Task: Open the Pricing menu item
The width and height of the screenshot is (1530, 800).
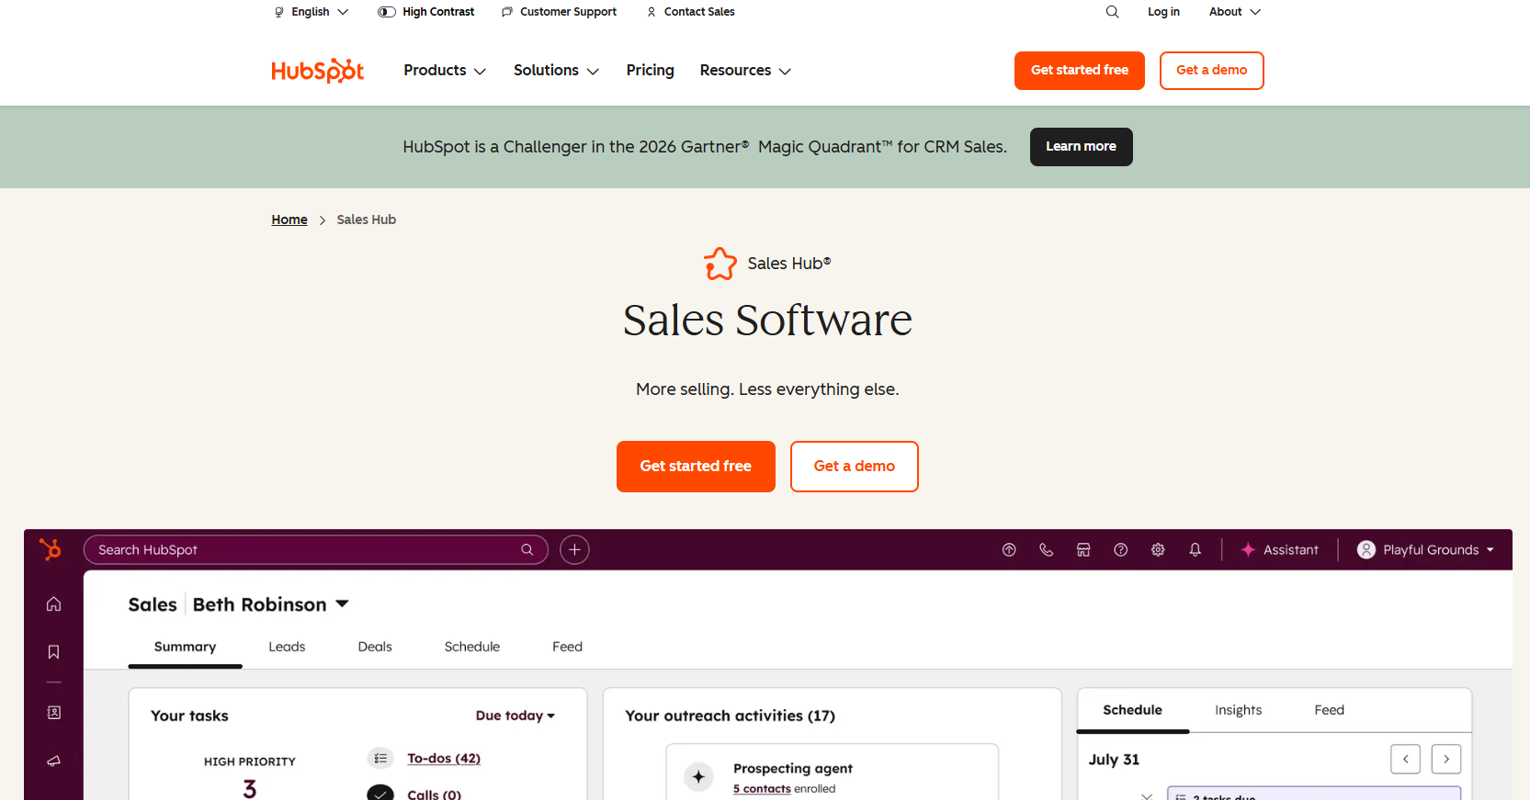Action: [x=650, y=71]
